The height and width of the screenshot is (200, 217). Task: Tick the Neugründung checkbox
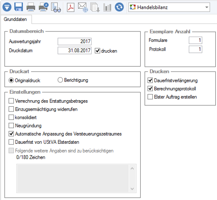point(11,125)
